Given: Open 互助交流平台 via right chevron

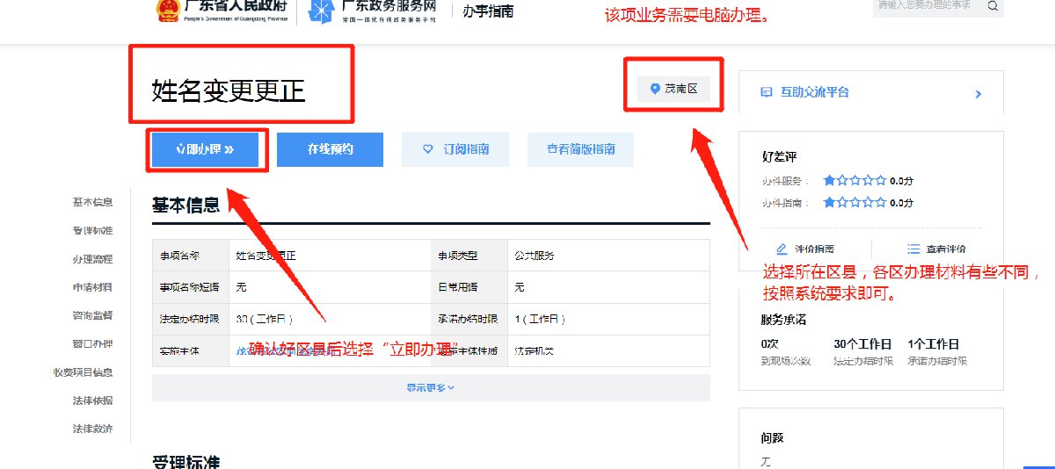Looking at the screenshot, I should 979,93.
